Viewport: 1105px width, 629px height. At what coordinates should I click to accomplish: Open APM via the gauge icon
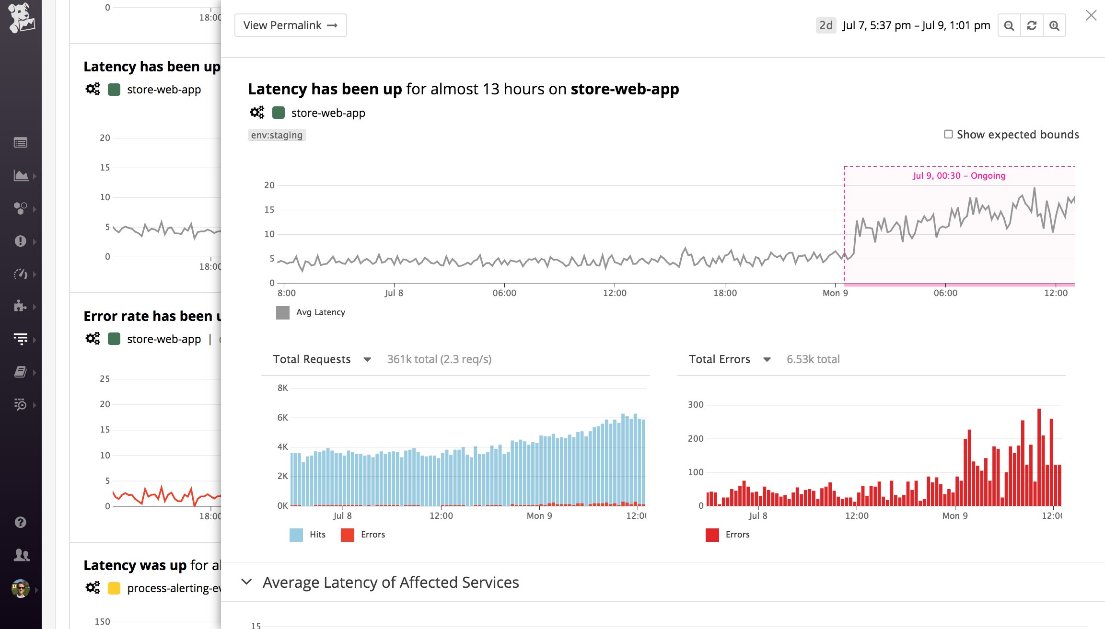click(20, 274)
